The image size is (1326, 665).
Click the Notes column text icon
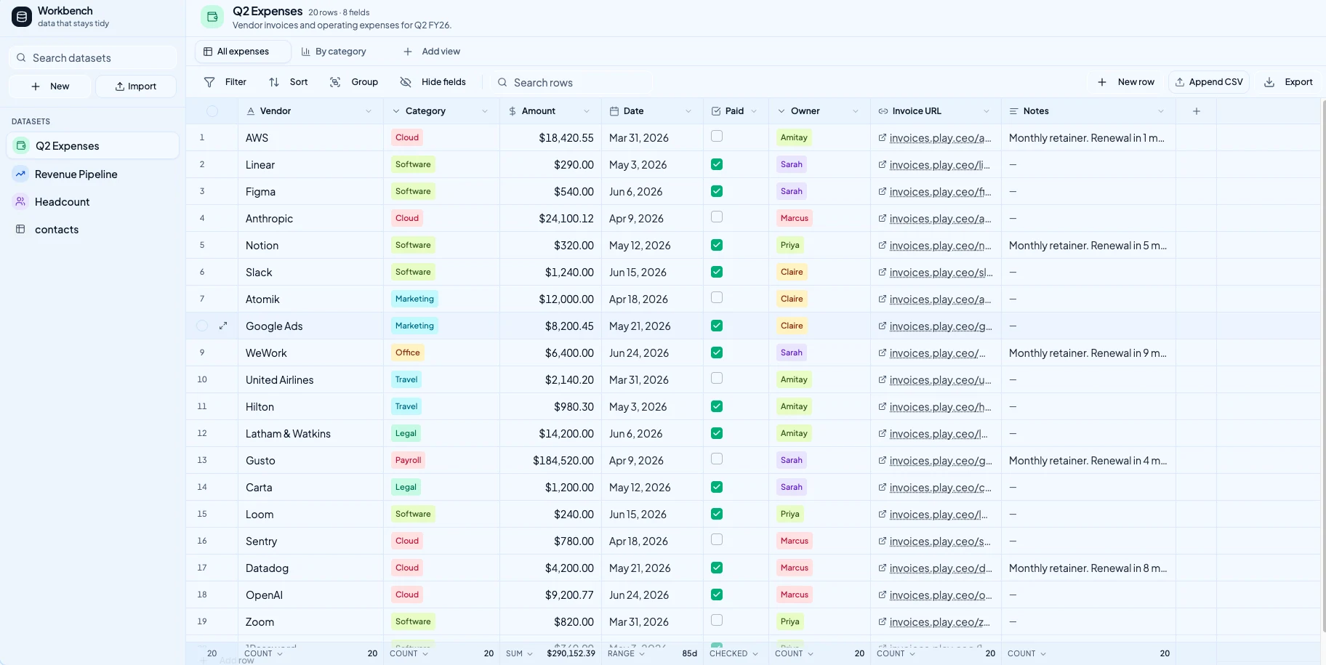pos(1014,111)
